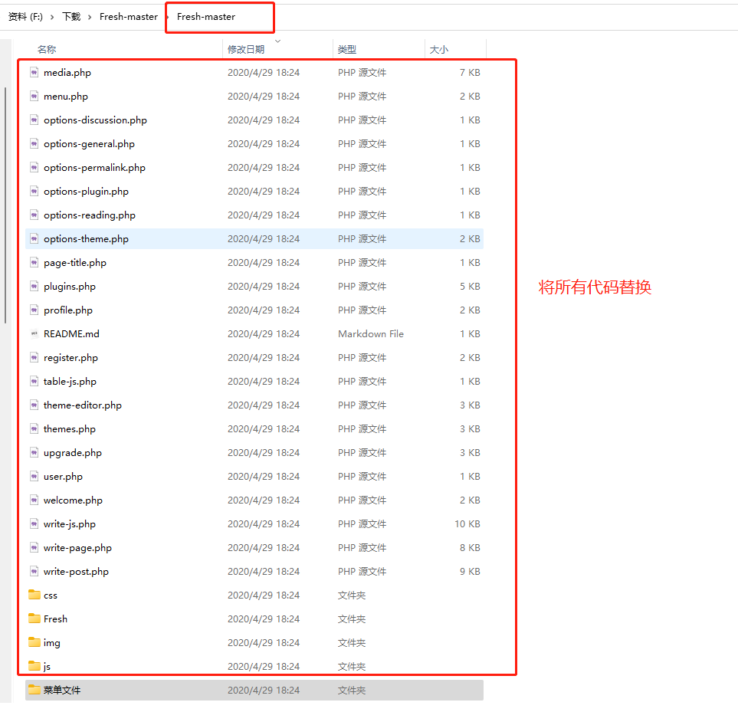Click the 10 KB size cell

point(467,524)
